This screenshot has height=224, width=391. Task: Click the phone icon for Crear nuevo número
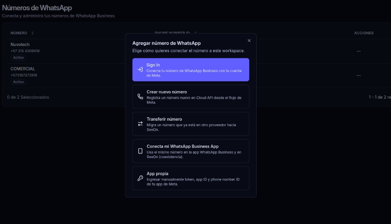(x=140, y=96)
